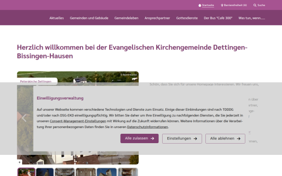
Task: Select fourth gallery thumbnail
Action: 86,172
